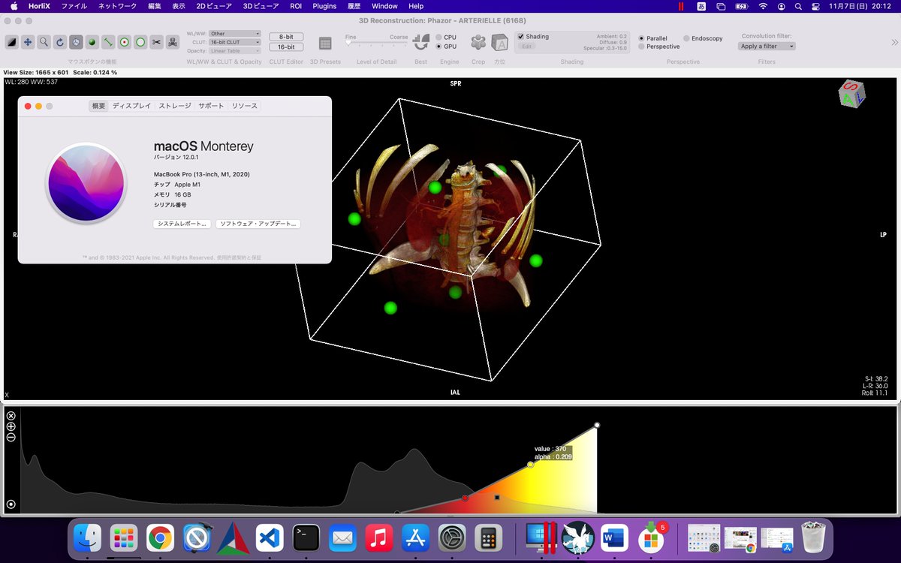901x563 pixels.
Task: Click the orientation cube in viewer corner
Action: point(851,94)
